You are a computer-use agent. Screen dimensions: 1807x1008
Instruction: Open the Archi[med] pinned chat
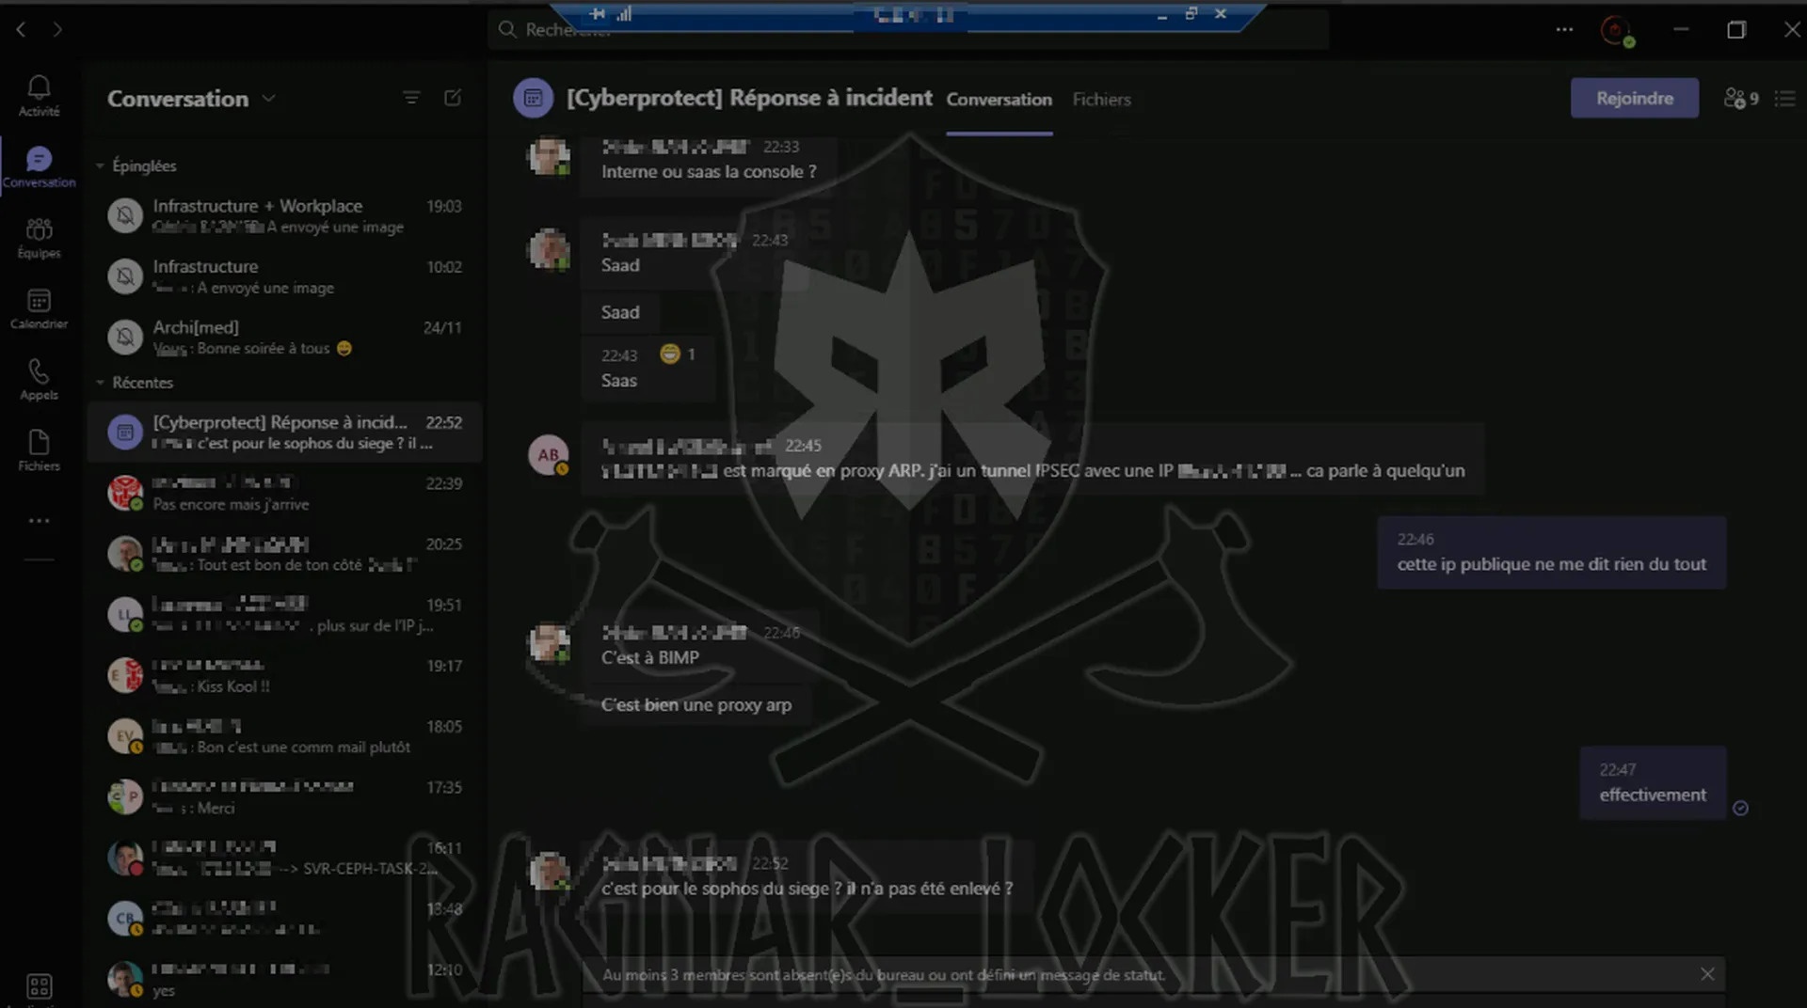point(284,337)
